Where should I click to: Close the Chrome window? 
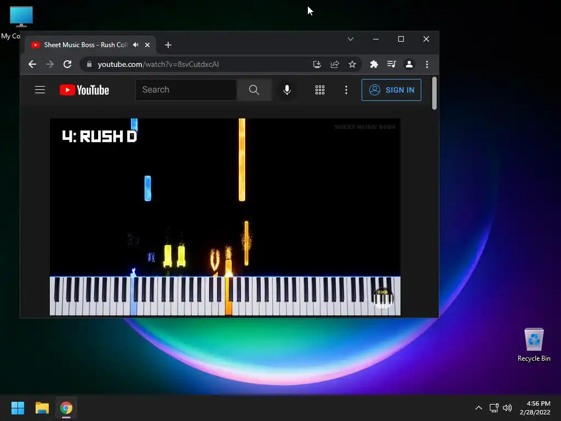426,39
